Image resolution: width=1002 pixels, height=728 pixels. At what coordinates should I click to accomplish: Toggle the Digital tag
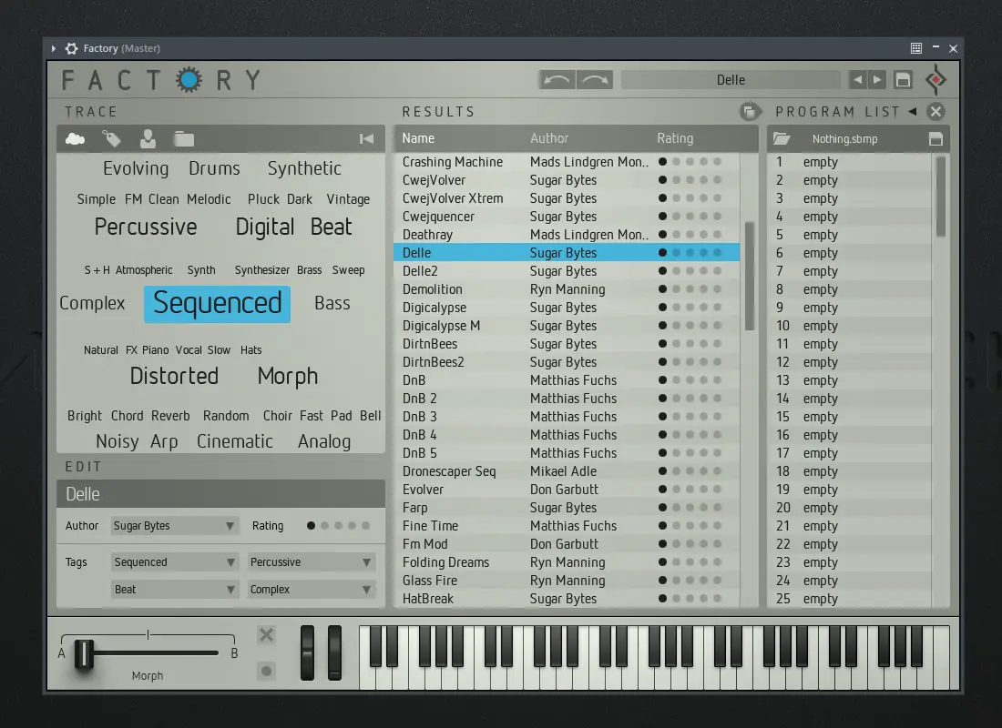click(x=265, y=227)
